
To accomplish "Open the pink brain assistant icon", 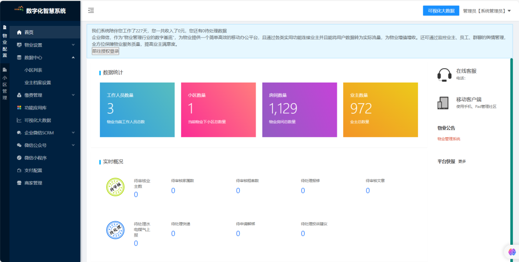I will (x=512, y=252).
